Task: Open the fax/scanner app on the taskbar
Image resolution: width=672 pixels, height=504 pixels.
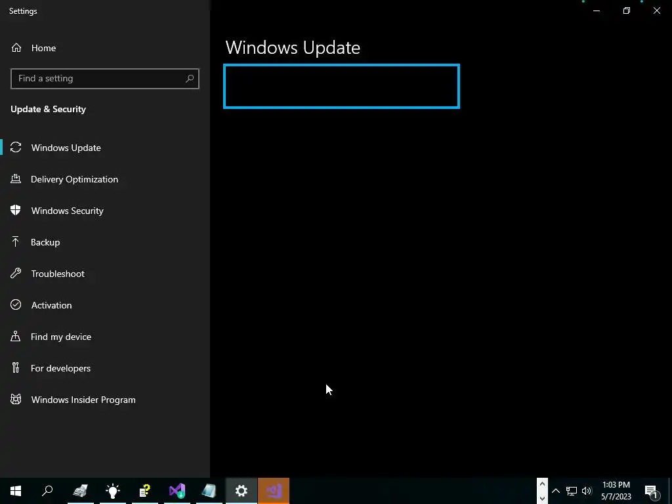Action: 80,491
